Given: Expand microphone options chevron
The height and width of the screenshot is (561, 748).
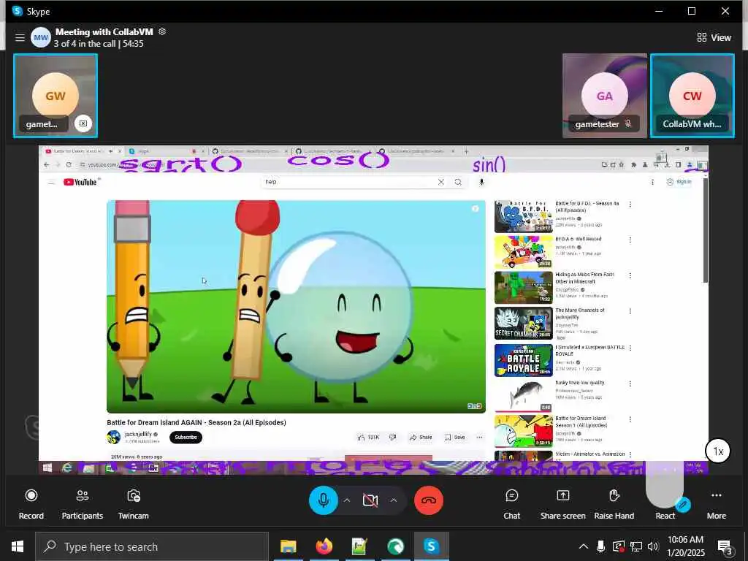Looking at the screenshot, I should pos(347,500).
